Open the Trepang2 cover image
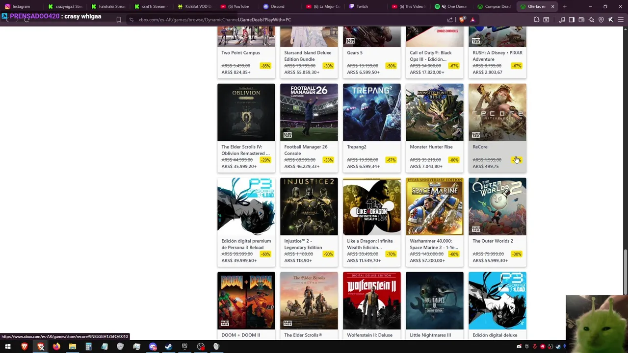The width and height of the screenshot is (628, 353). (372, 112)
